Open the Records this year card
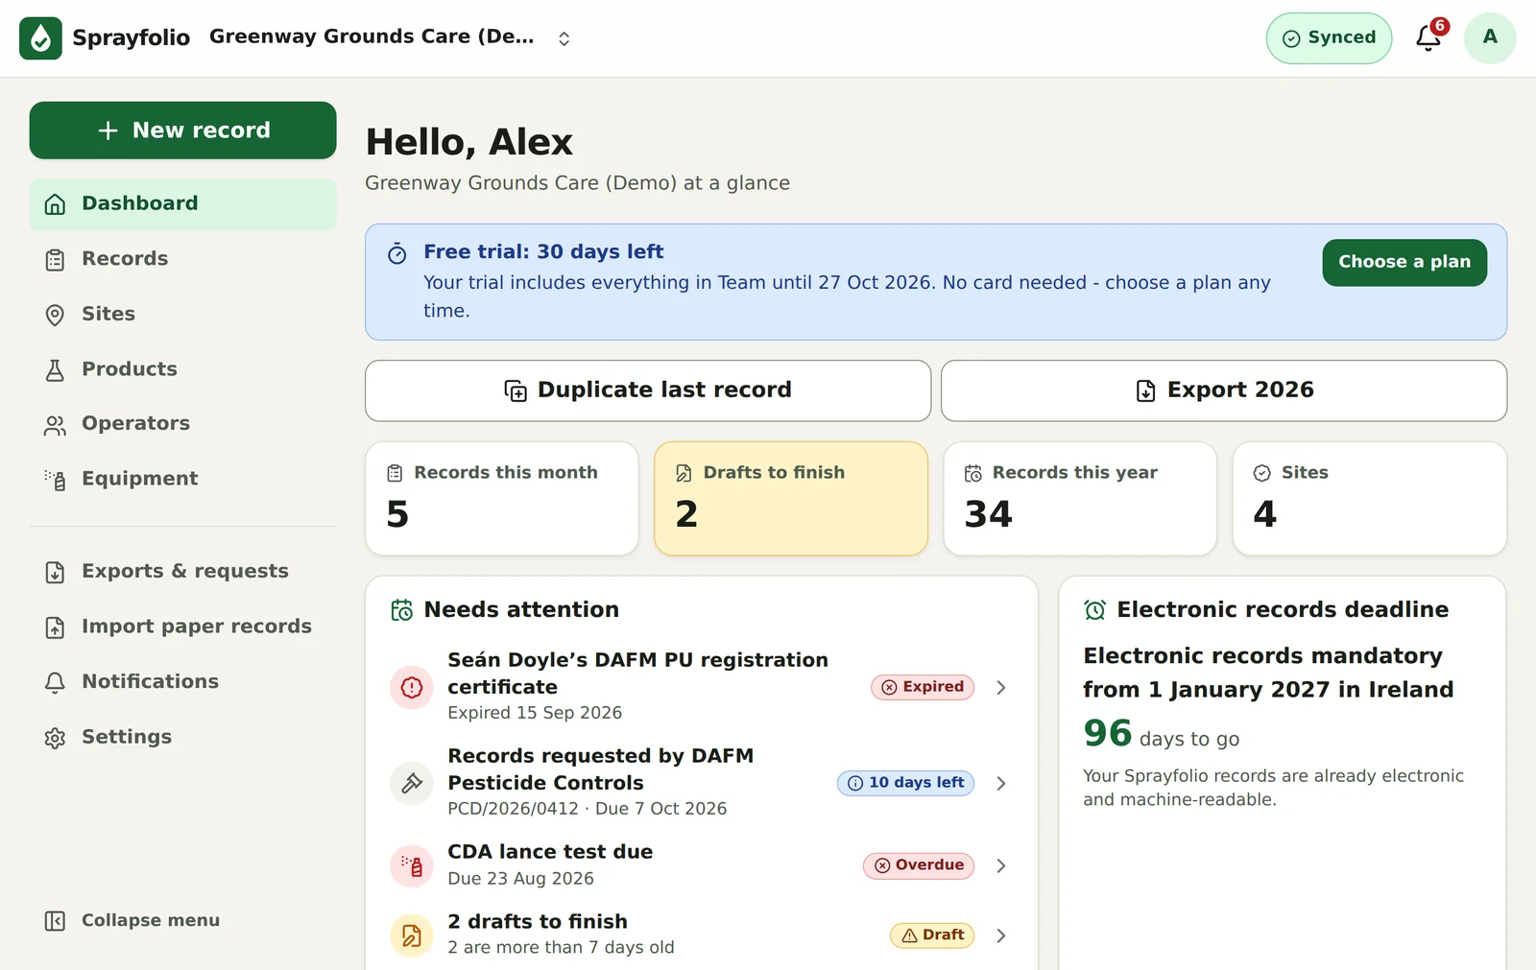The image size is (1536, 970). click(1080, 499)
